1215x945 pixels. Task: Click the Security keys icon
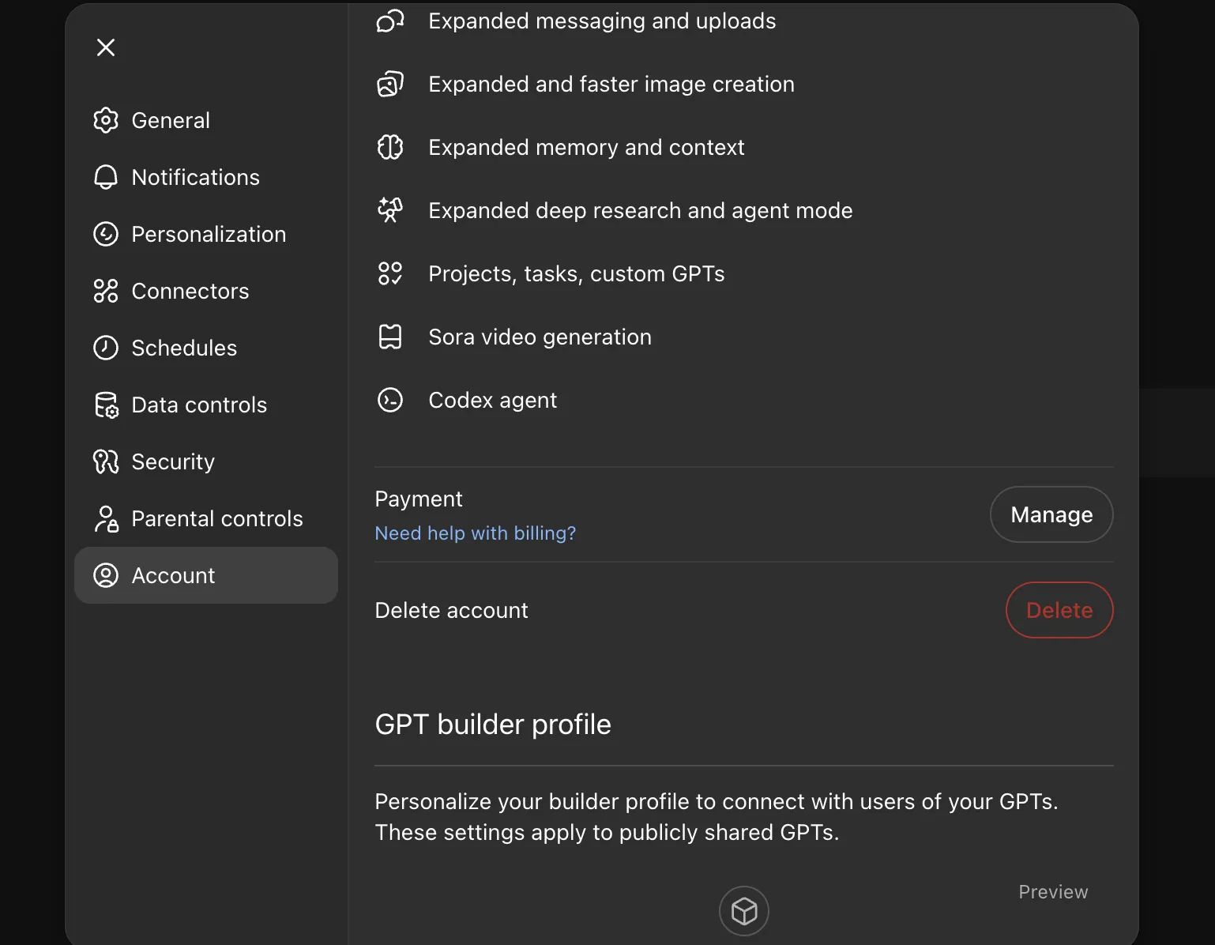[106, 461]
